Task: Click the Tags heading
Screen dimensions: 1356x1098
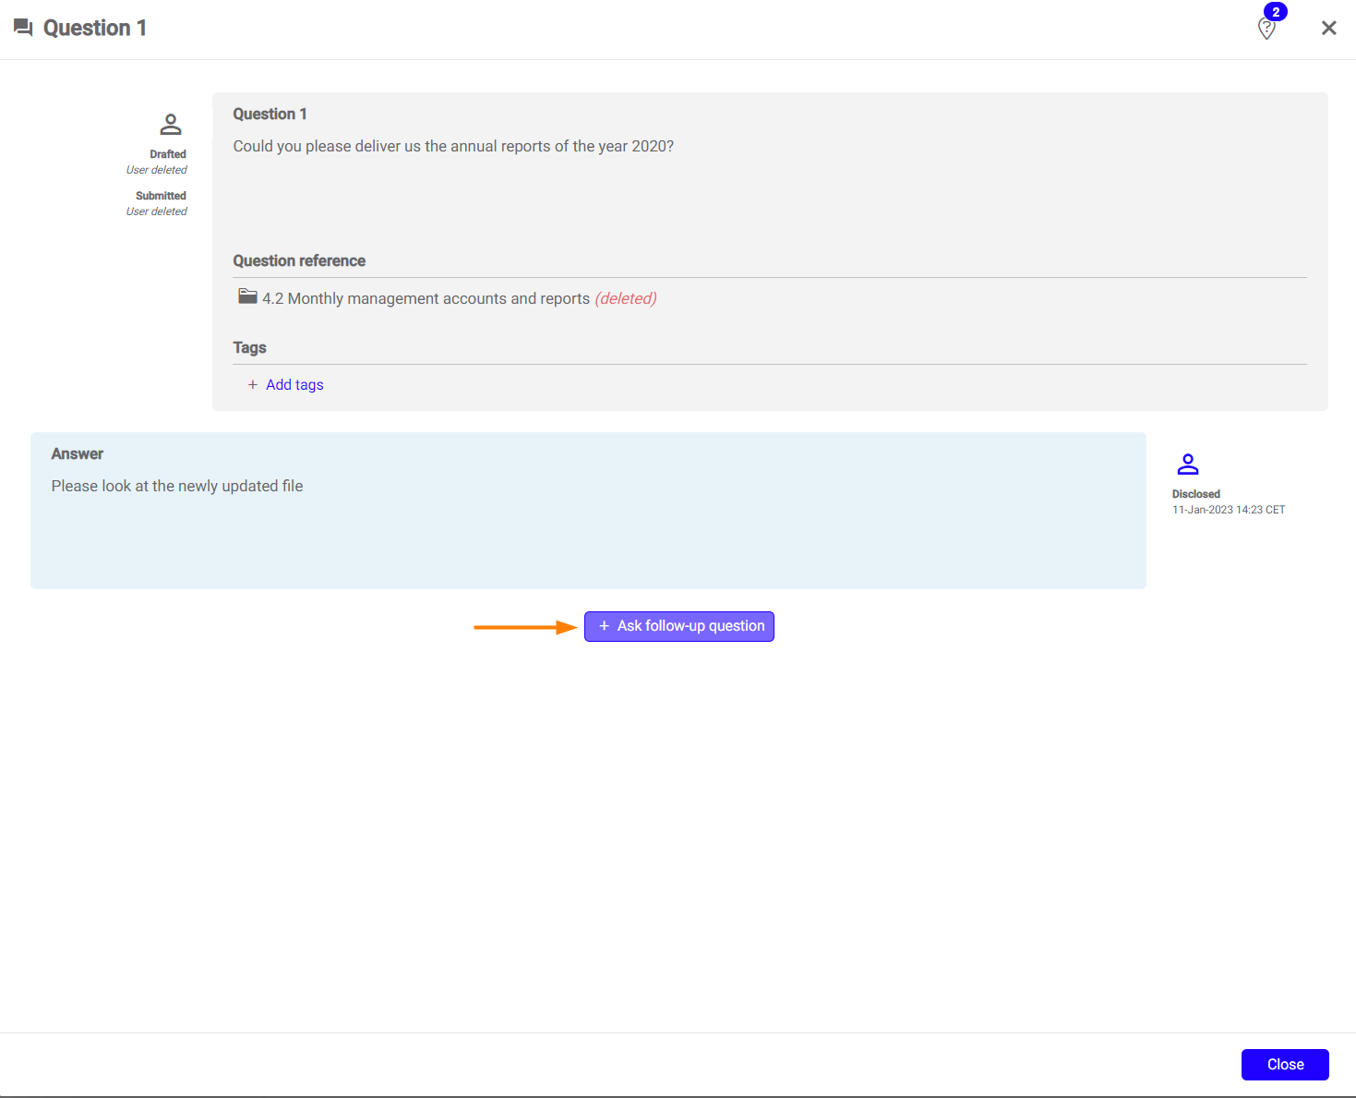Action: coord(249,347)
